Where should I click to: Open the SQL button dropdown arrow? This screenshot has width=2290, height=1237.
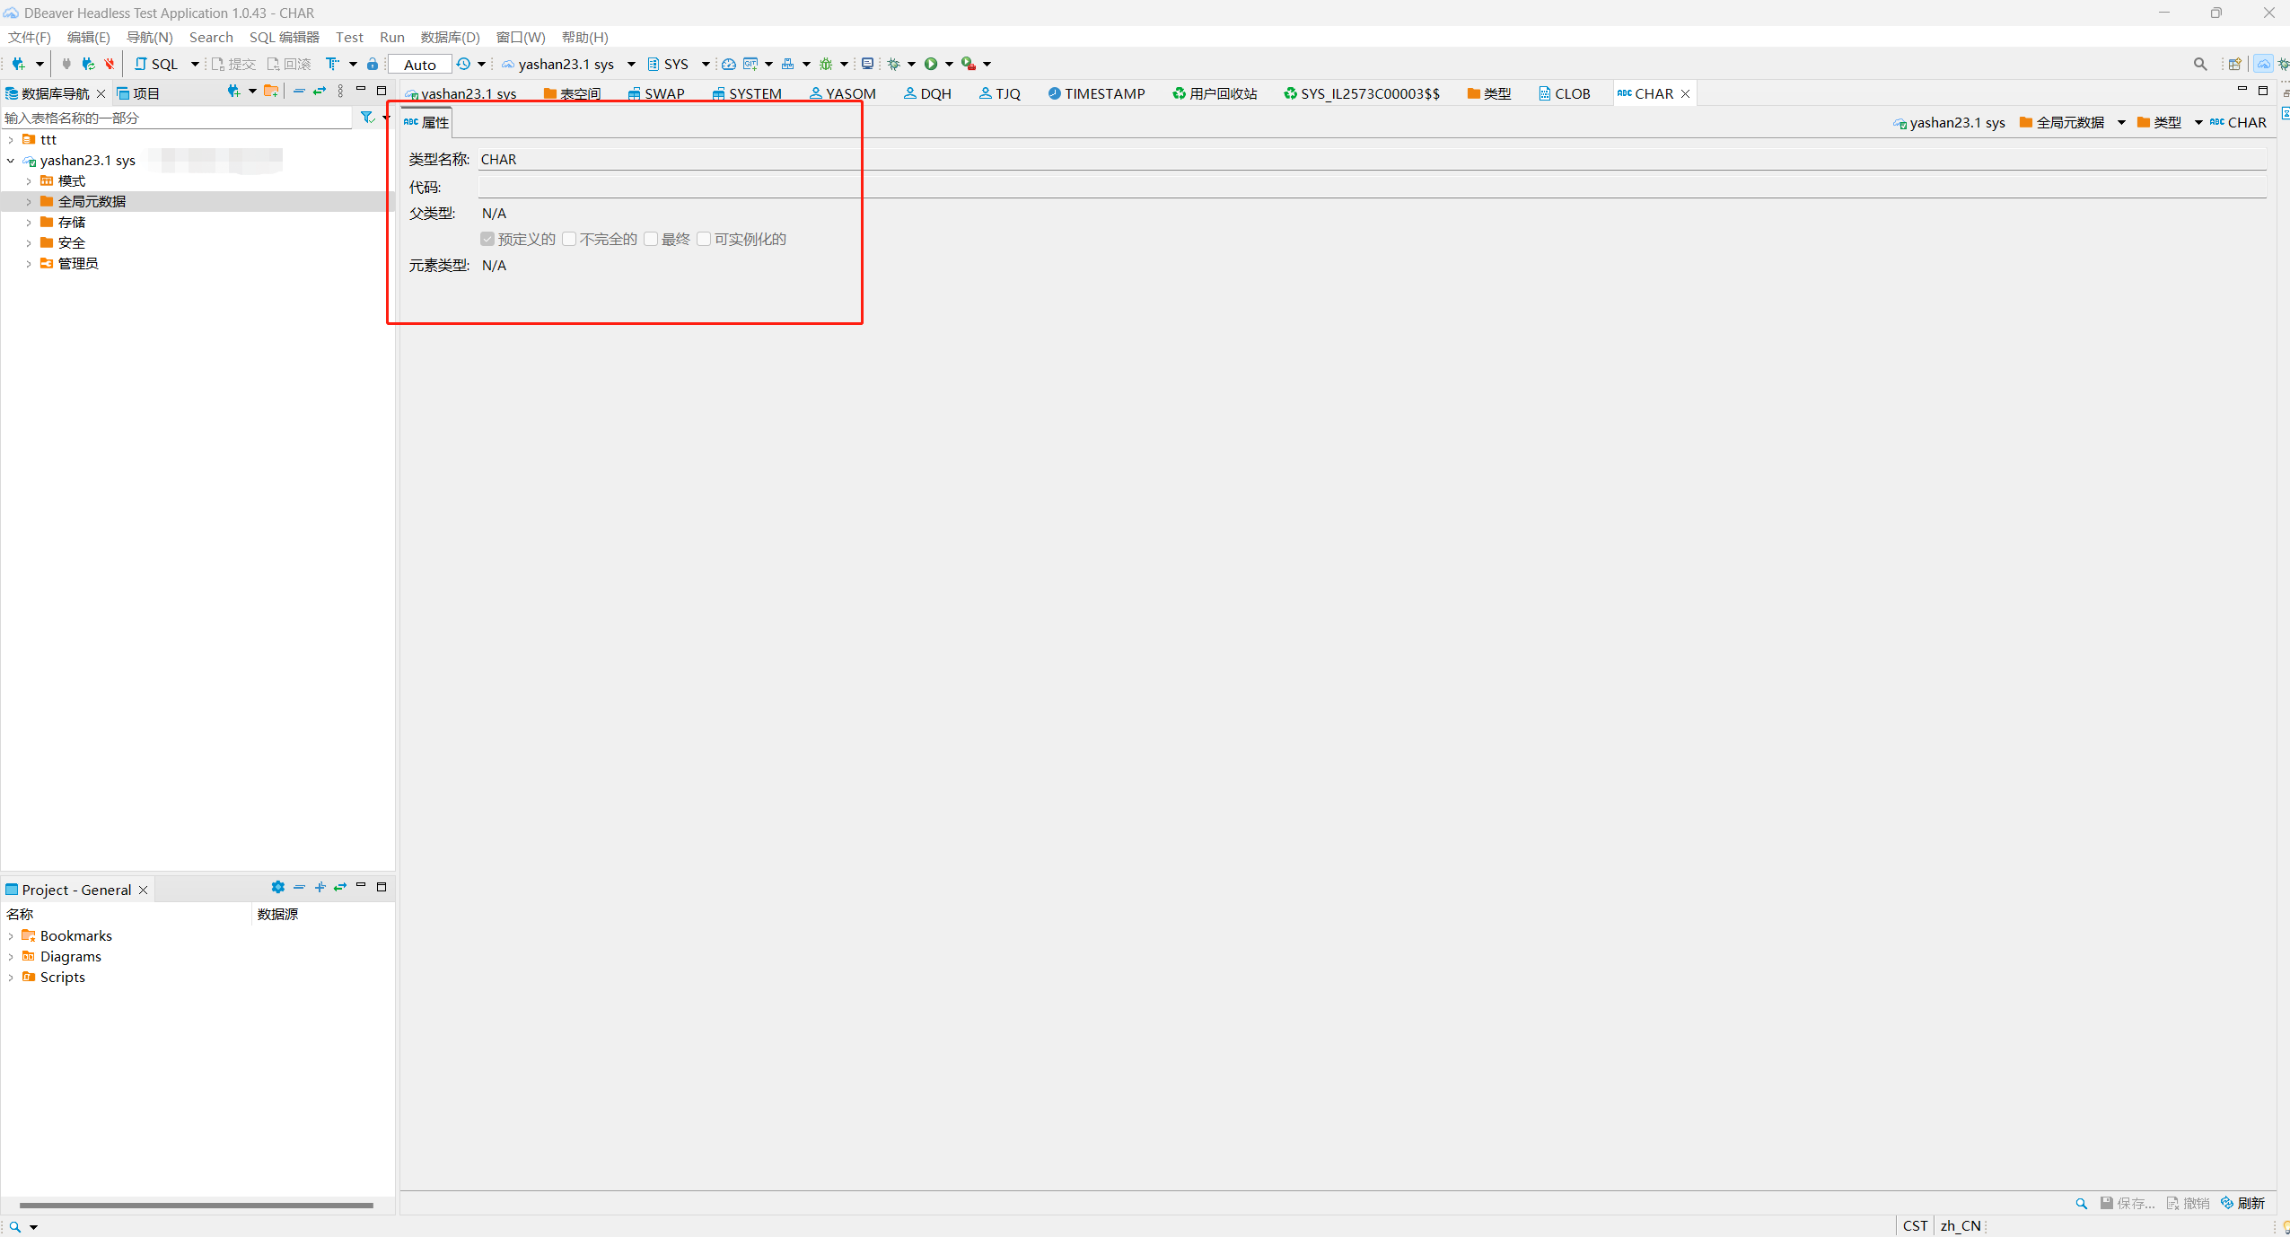(195, 64)
